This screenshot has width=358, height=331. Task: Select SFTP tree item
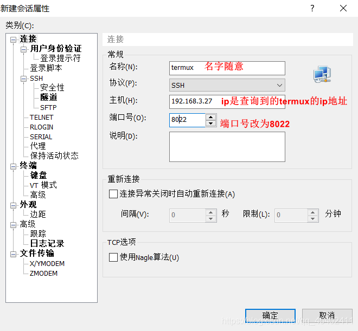coord(48,108)
